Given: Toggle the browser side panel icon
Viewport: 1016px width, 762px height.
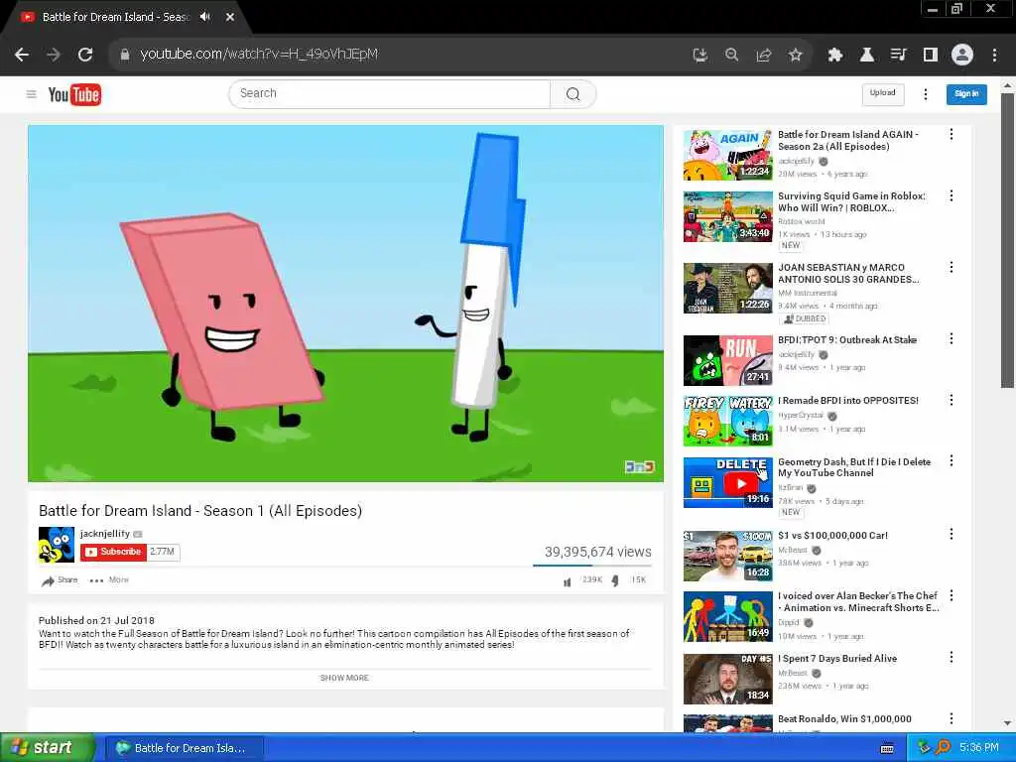Looking at the screenshot, I should coord(930,56).
